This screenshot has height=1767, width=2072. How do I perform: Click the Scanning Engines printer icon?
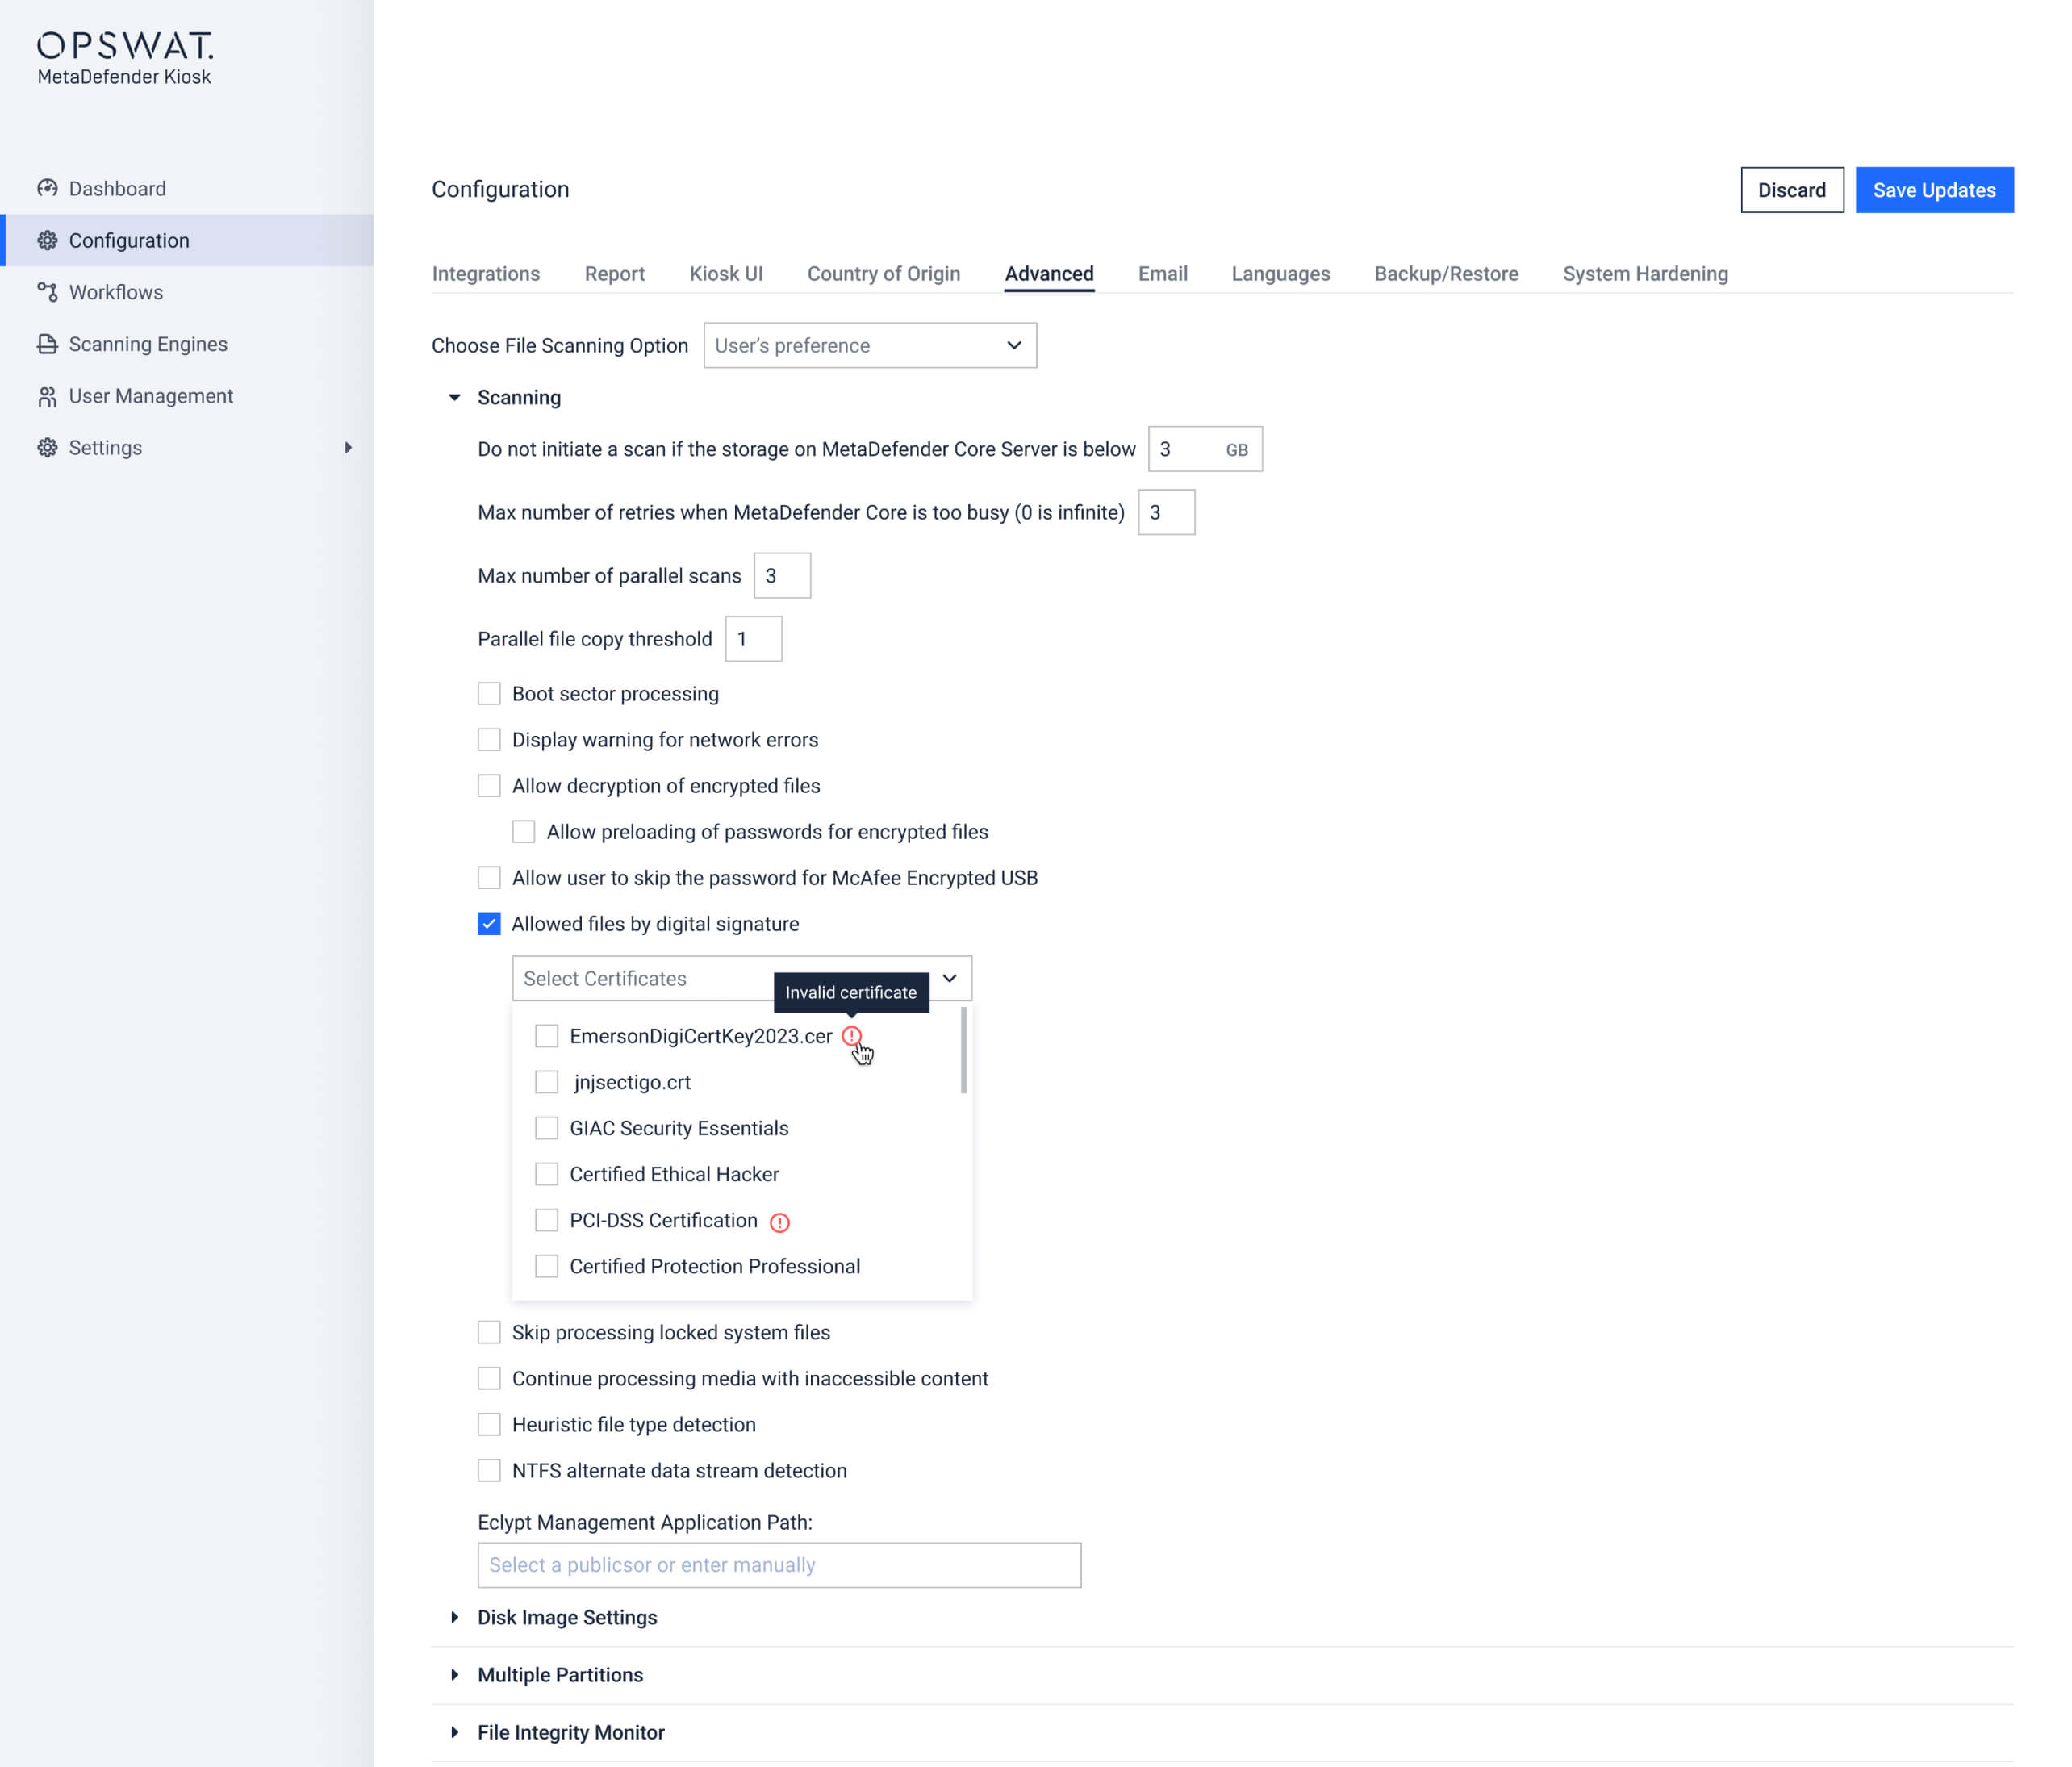point(48,344)
